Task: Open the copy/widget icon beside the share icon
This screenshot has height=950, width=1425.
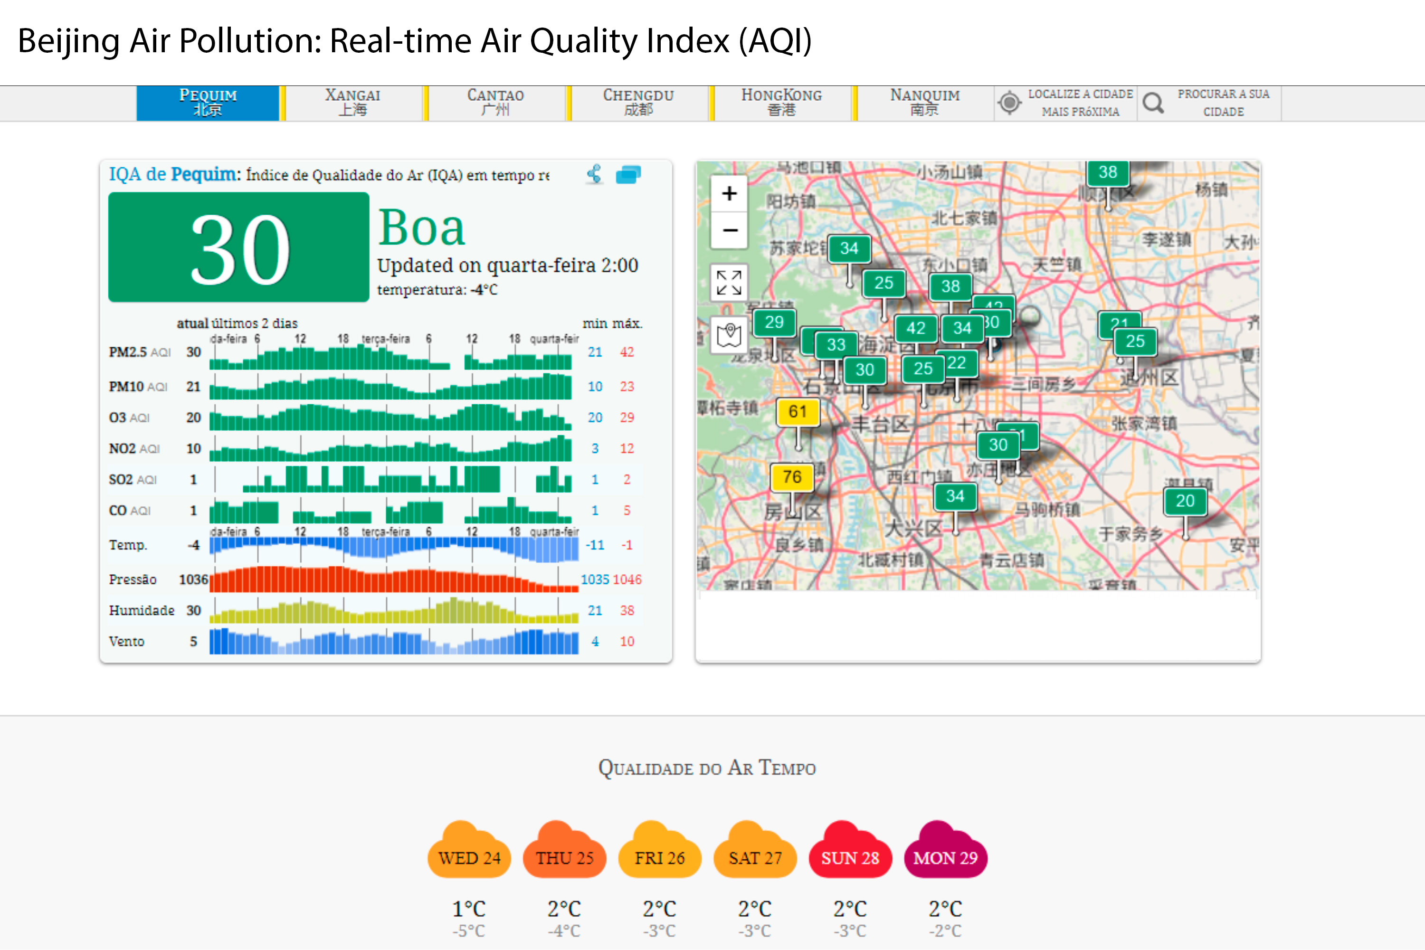Action: point(629,174)
